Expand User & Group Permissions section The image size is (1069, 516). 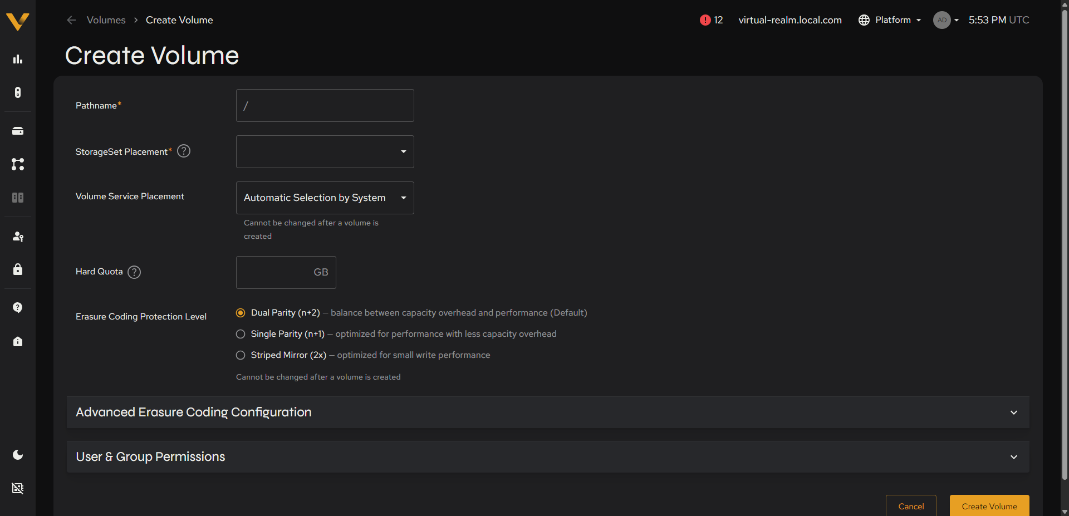point(548,457)
